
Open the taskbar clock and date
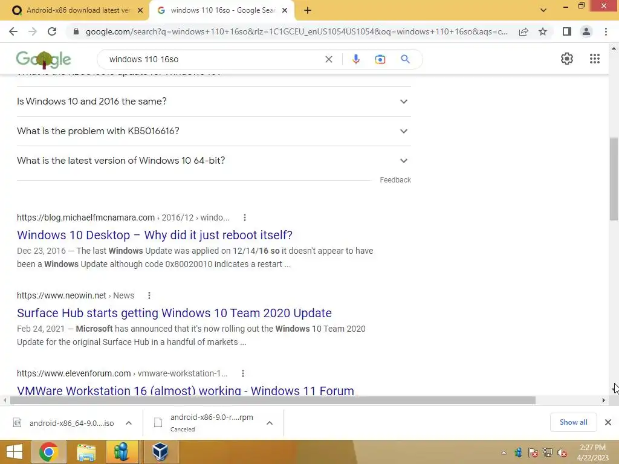point(592,453)
